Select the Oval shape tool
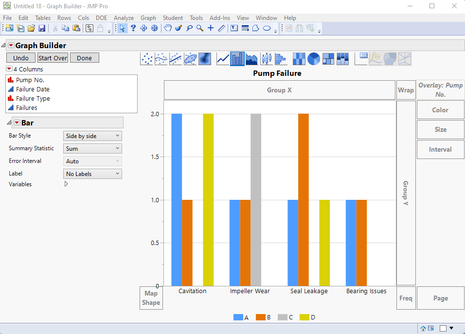465x334 pixels. click(x=267, y=28)
